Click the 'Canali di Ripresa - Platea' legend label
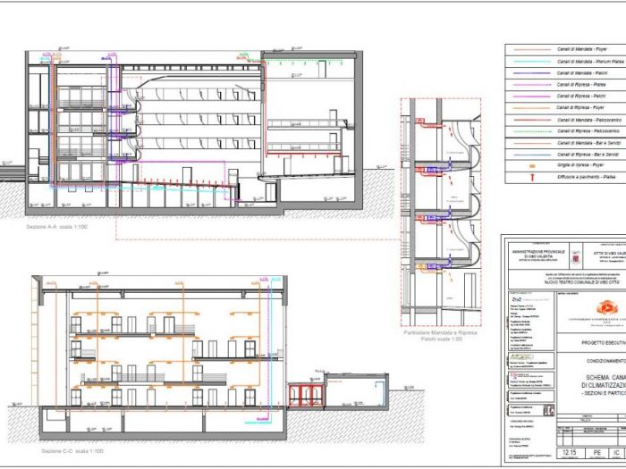626x469 pixels. 581,85
